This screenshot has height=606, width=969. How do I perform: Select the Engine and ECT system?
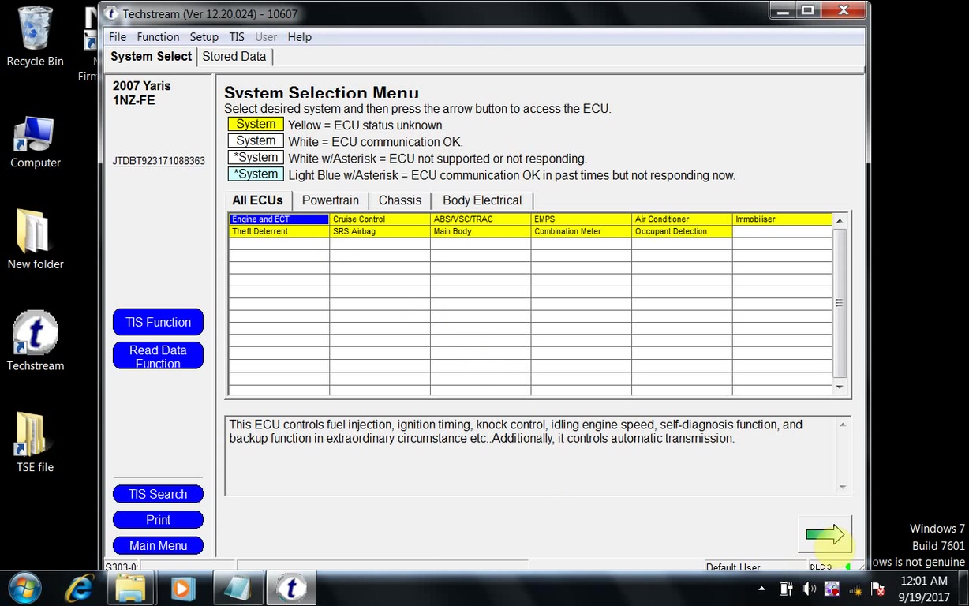click(x=279, y=219)
